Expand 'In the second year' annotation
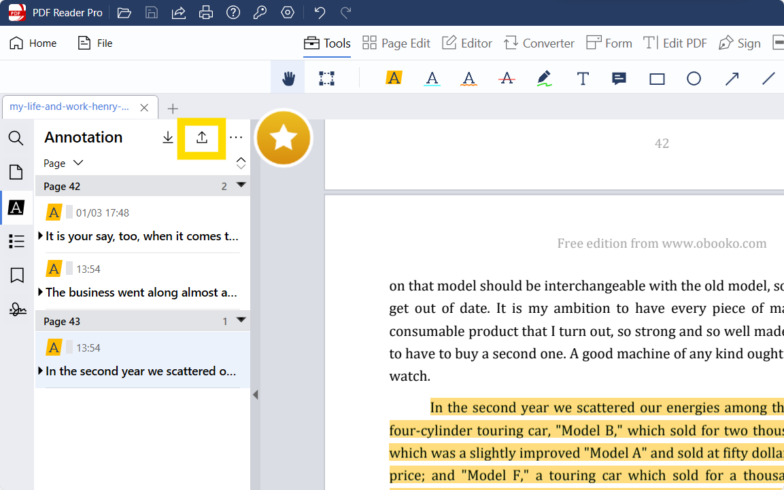 41,371
